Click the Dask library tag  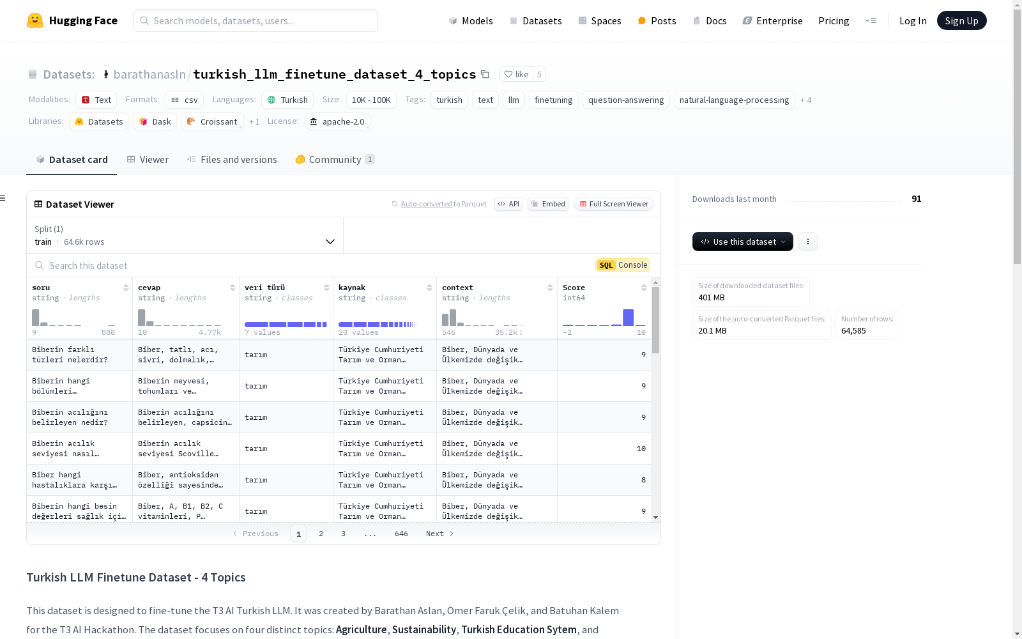[155, 121]
